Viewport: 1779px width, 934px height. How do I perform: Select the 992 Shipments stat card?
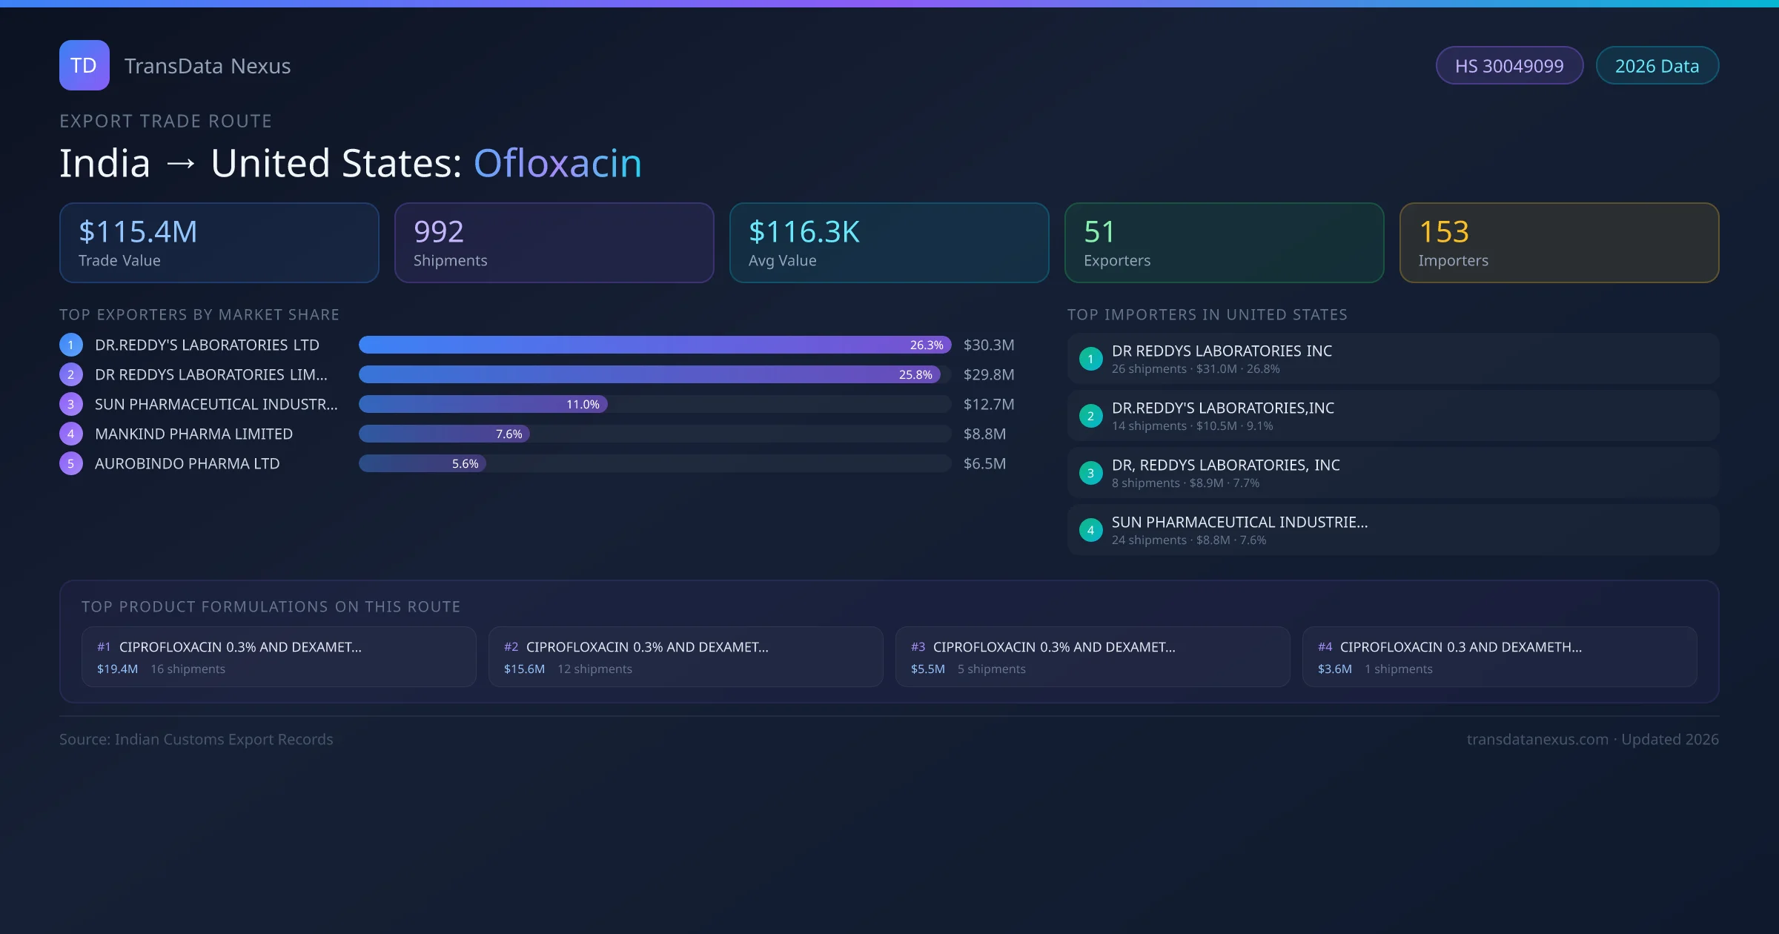[x=554, y=242]
